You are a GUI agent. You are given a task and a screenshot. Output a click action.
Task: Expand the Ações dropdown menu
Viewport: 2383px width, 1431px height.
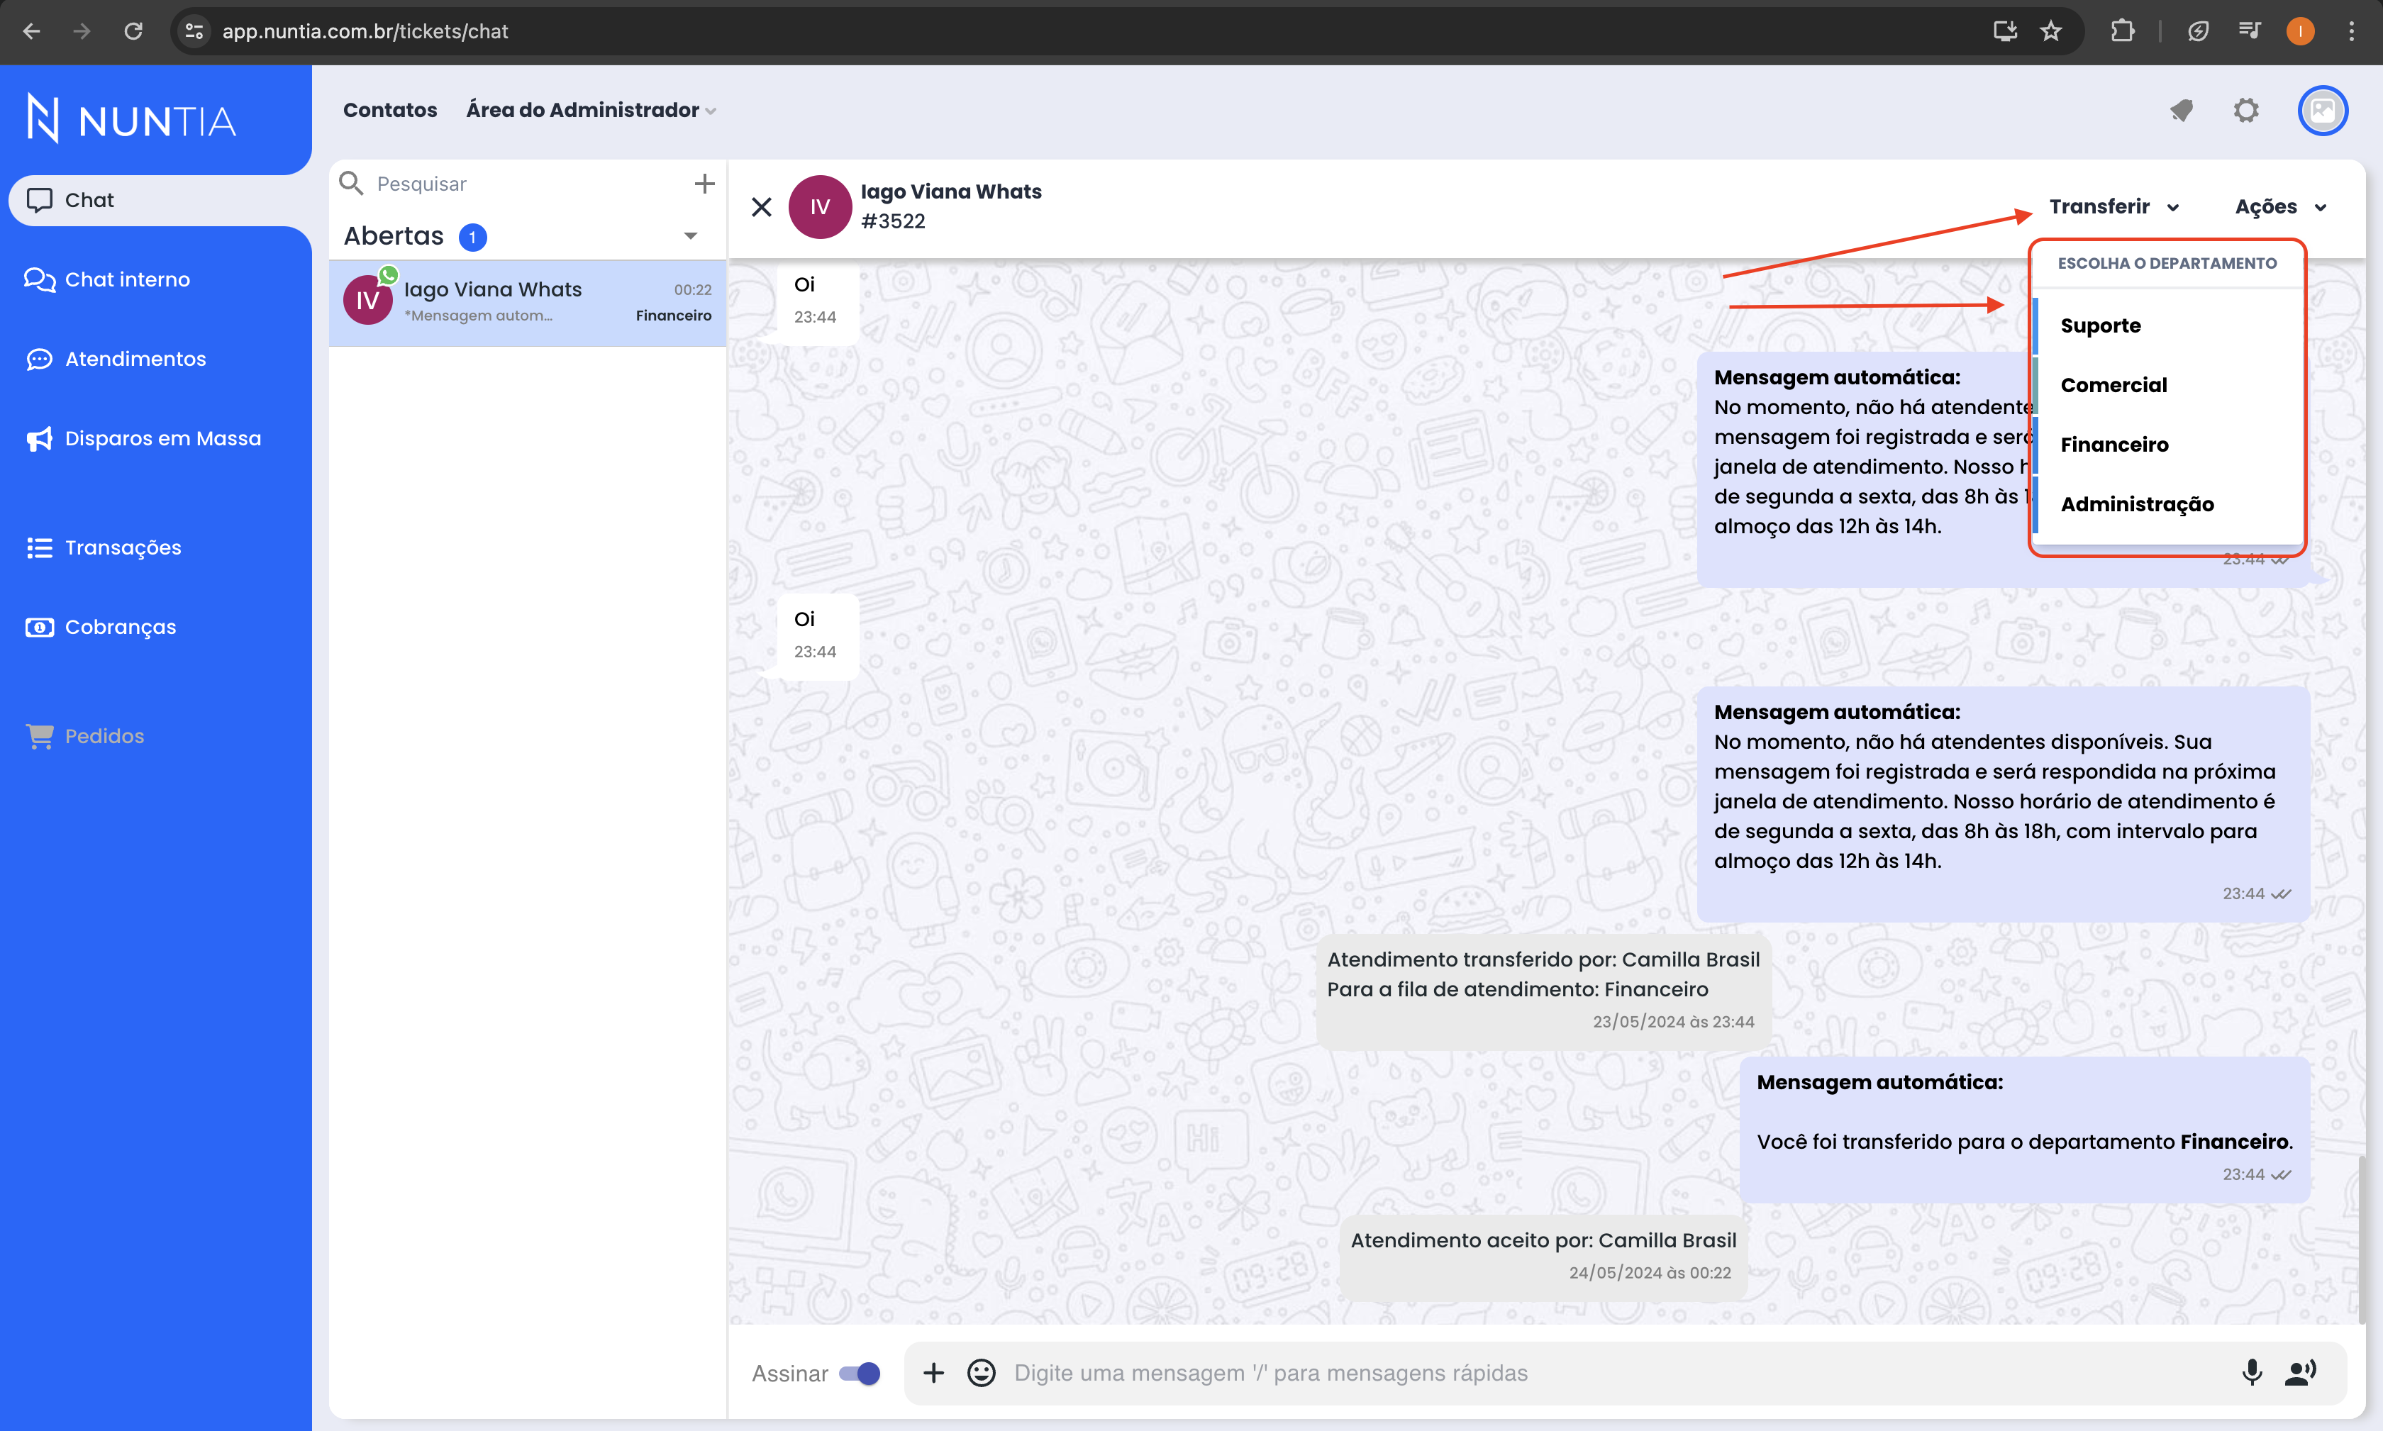pyautogui.click(x=2279, y=206)
